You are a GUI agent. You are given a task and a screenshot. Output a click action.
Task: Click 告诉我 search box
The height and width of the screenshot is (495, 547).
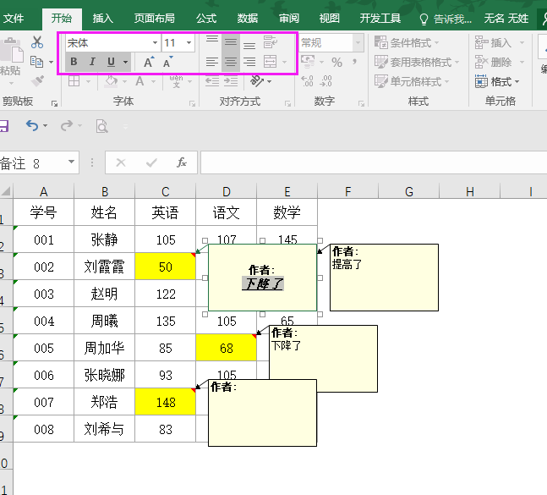click(446, 19)
